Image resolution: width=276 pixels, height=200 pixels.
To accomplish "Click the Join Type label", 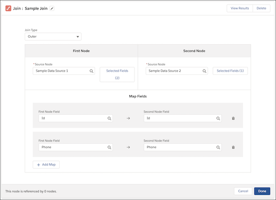I will click(31, 30).
